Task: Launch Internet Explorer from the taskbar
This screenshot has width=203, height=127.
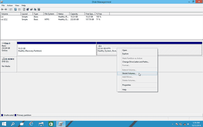Action: (31, 124)
